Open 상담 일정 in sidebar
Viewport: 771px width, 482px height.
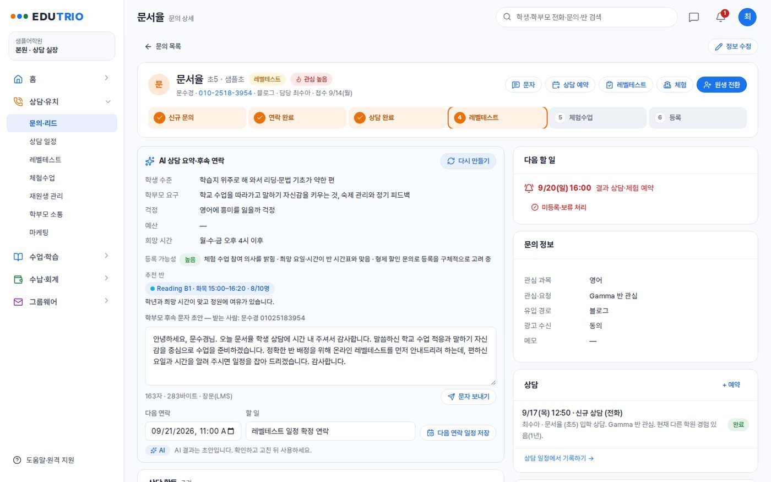tap(62, 142)
